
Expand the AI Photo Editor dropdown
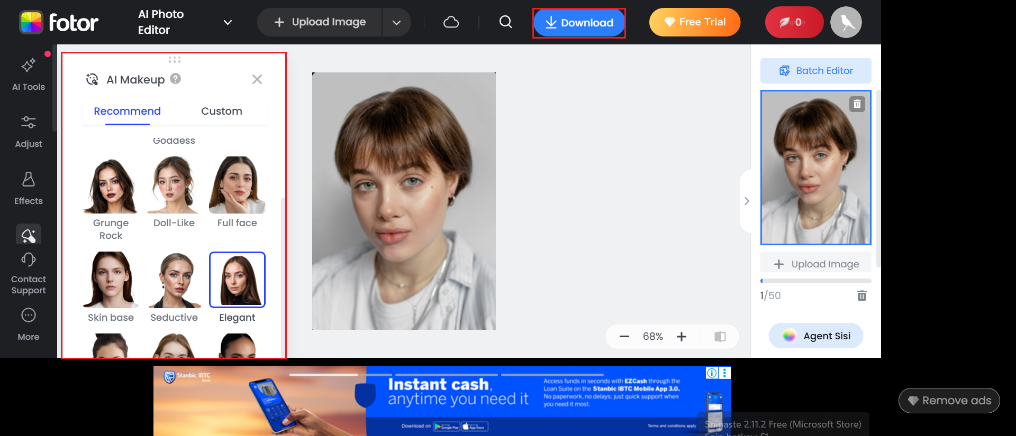228,22
